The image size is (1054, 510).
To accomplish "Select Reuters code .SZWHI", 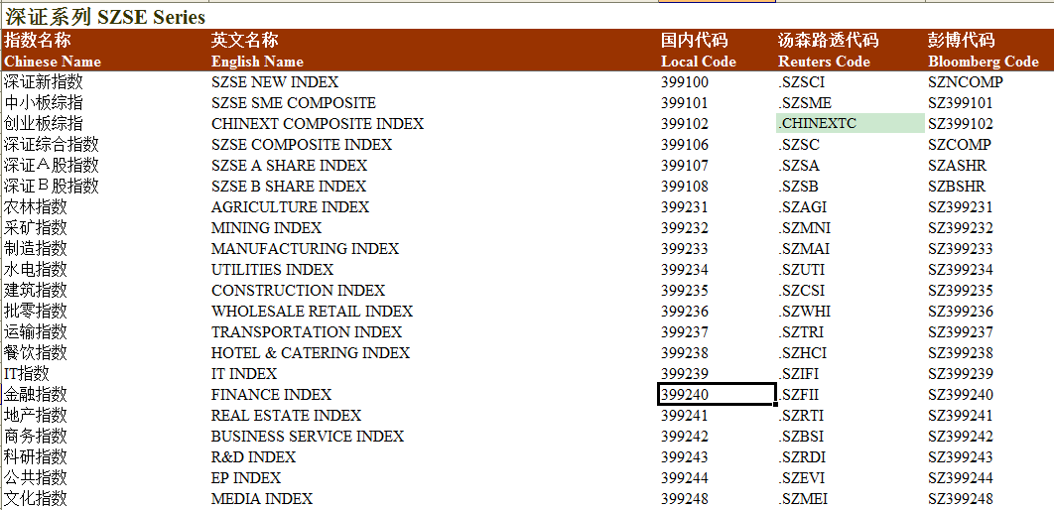I will (804, 312).
